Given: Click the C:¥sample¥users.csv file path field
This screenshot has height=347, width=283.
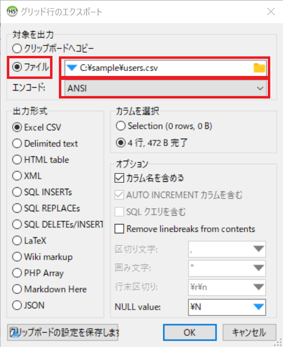Looking at the screenshot, I should [x=165, y=68].
